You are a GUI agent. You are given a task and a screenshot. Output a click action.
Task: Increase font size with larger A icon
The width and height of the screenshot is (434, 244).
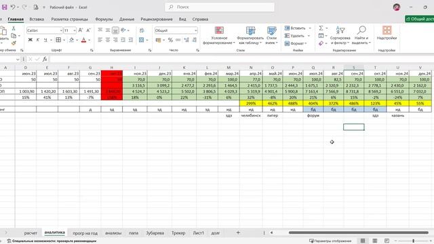[81, 30]
